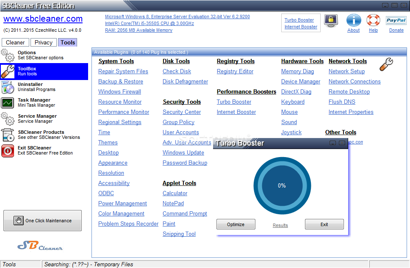Select the Tools tab
410x268 pixels.
[x=68, y=42]
